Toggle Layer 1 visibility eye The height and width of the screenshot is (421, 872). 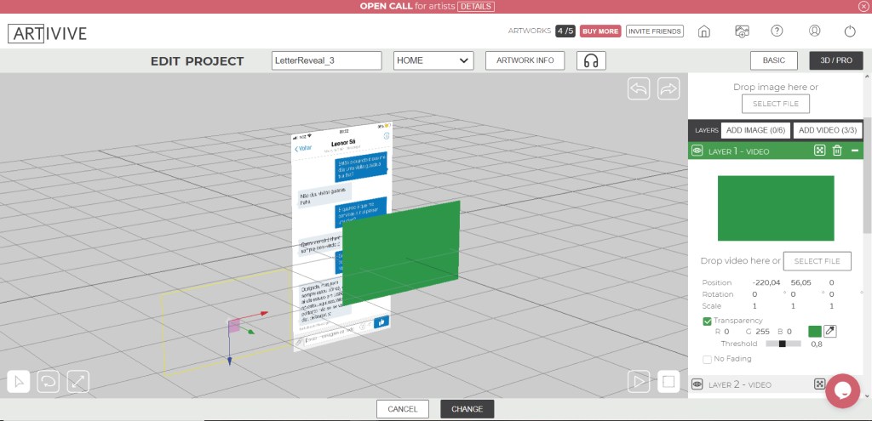[x=697, y=151]
